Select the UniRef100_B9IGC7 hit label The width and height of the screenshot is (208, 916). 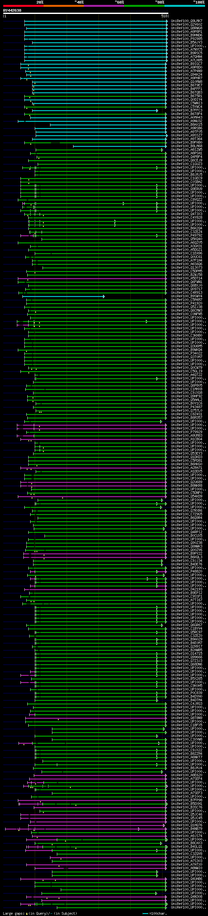click(187, 64)
